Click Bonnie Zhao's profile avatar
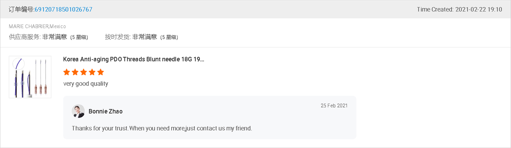The width and height of the screenshot is (511, 148). tap(78, 111)
